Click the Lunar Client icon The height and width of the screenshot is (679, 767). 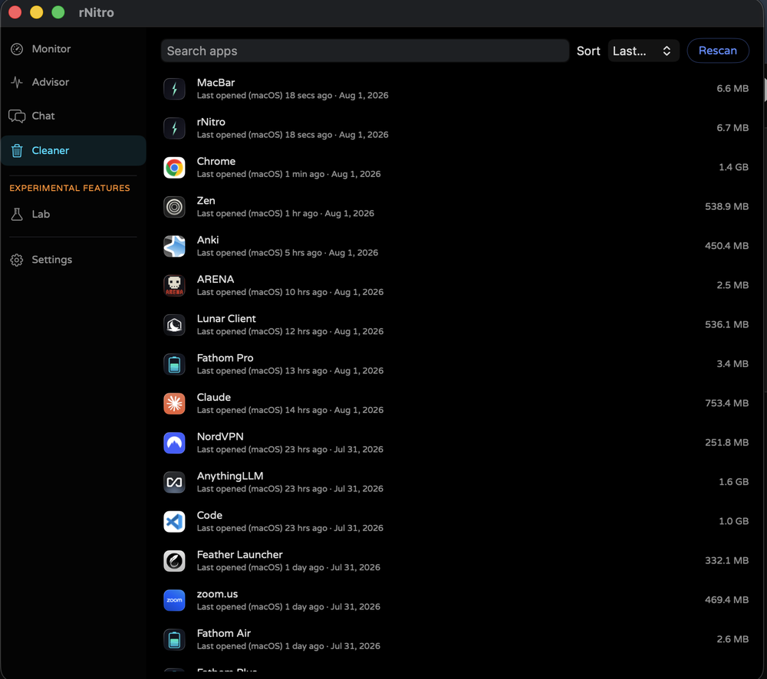pyautogui.click(x=174, y=325)
